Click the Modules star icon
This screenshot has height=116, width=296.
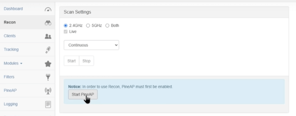pos(48,64)
